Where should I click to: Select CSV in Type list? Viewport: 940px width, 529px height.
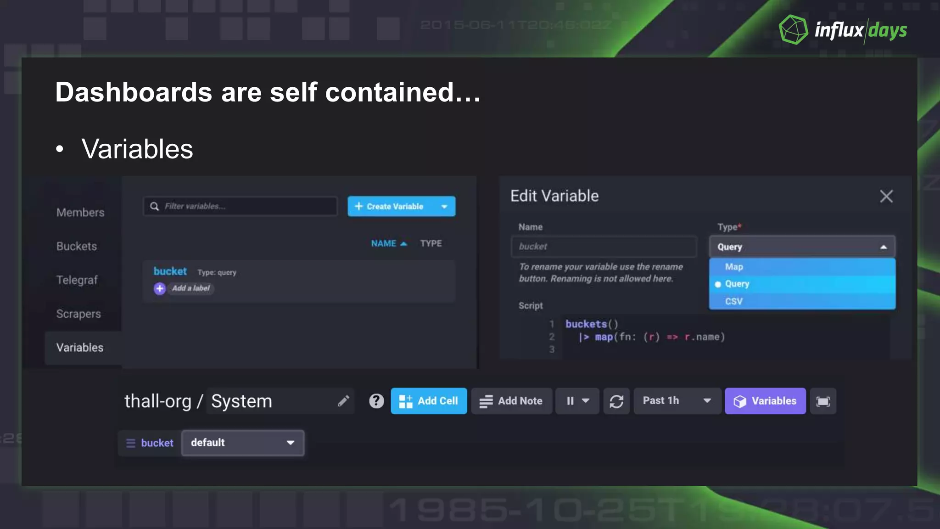point(802,301)
